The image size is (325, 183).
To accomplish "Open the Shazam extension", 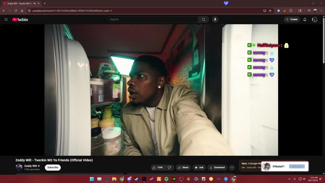I will point(279,11).
